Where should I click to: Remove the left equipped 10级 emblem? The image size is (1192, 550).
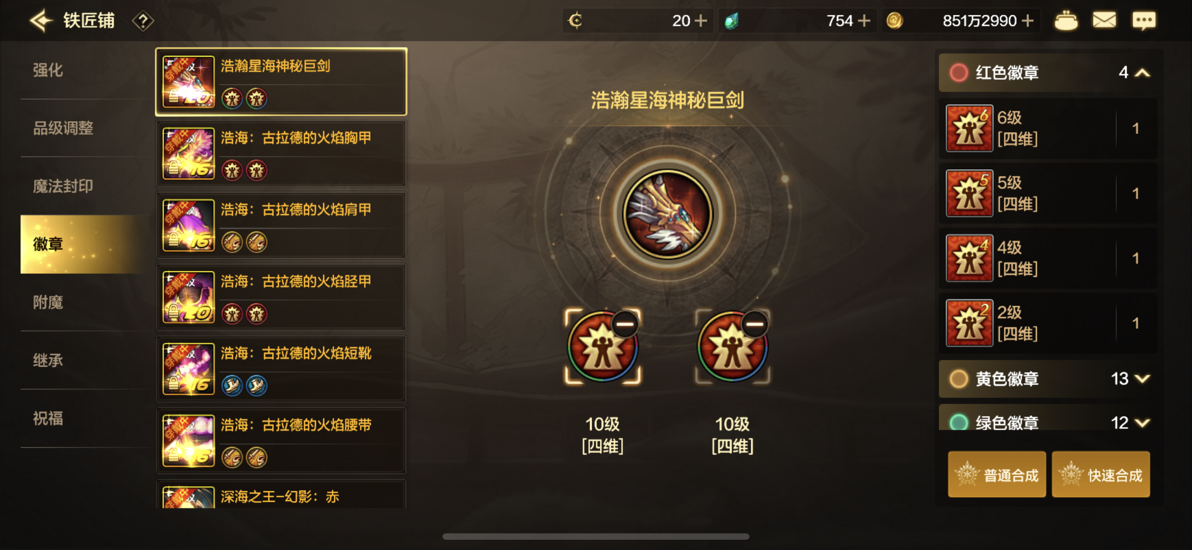(625, 324)
